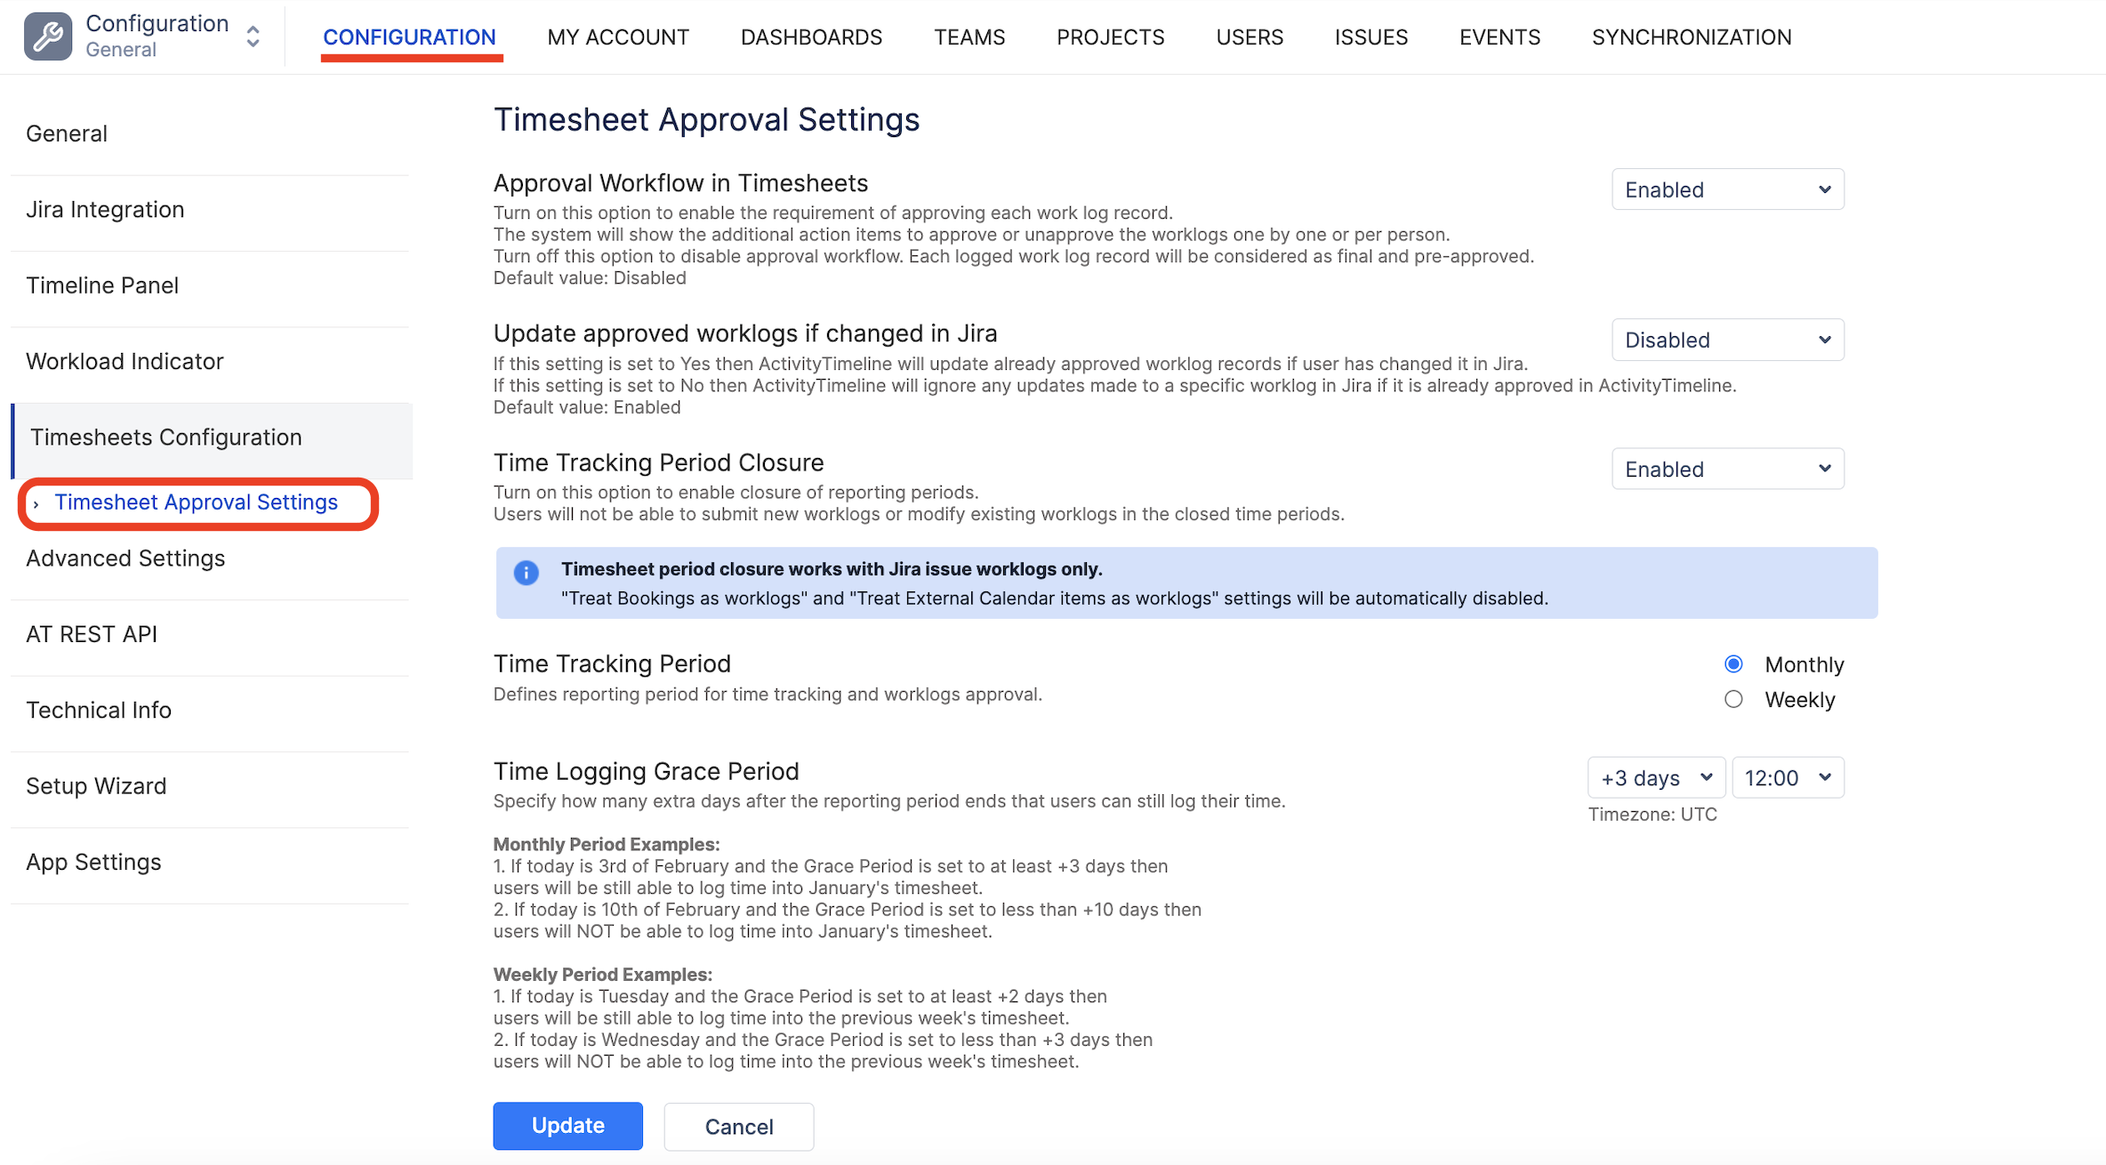This screenshot has width=2106, height=1165.
Task: Navigate to the DASHBOARDS tab
Action: point(810,36)
